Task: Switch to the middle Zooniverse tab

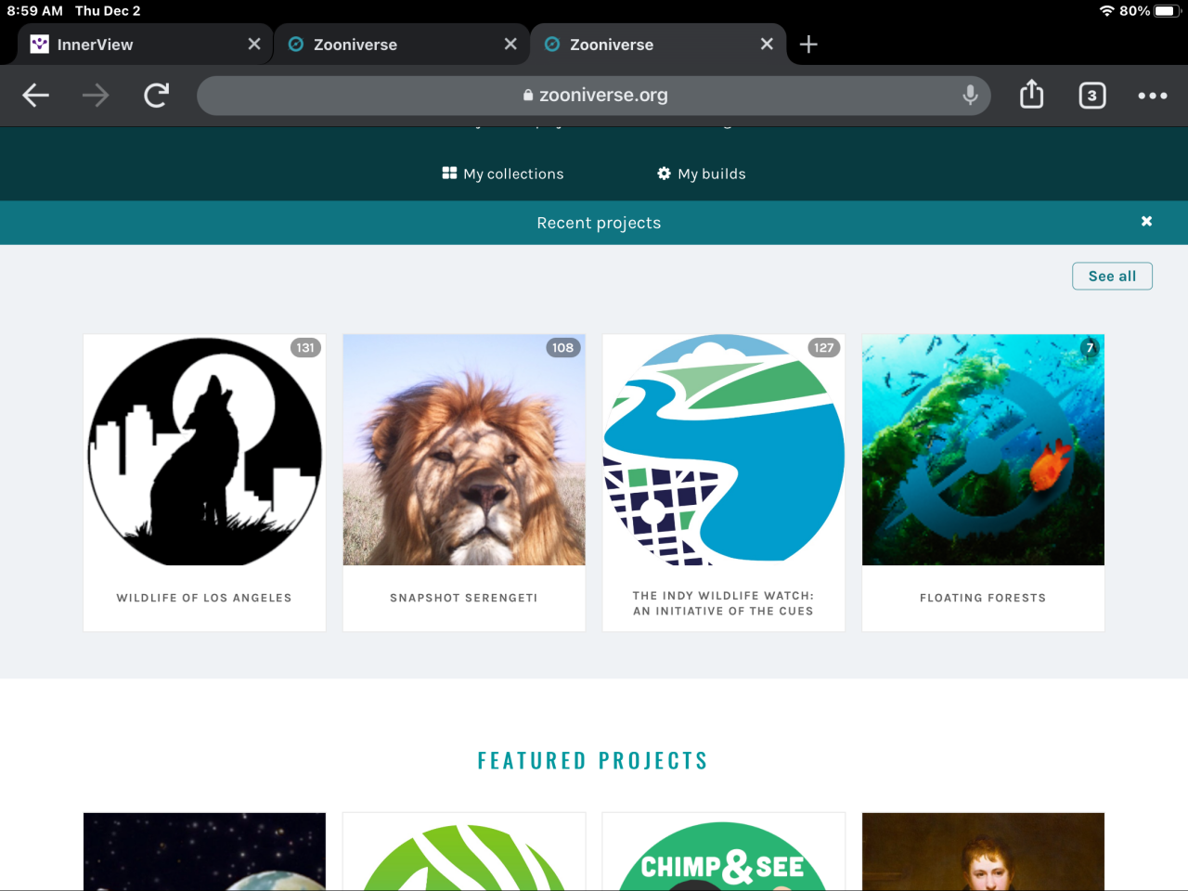Action: (x=402, y=45)
